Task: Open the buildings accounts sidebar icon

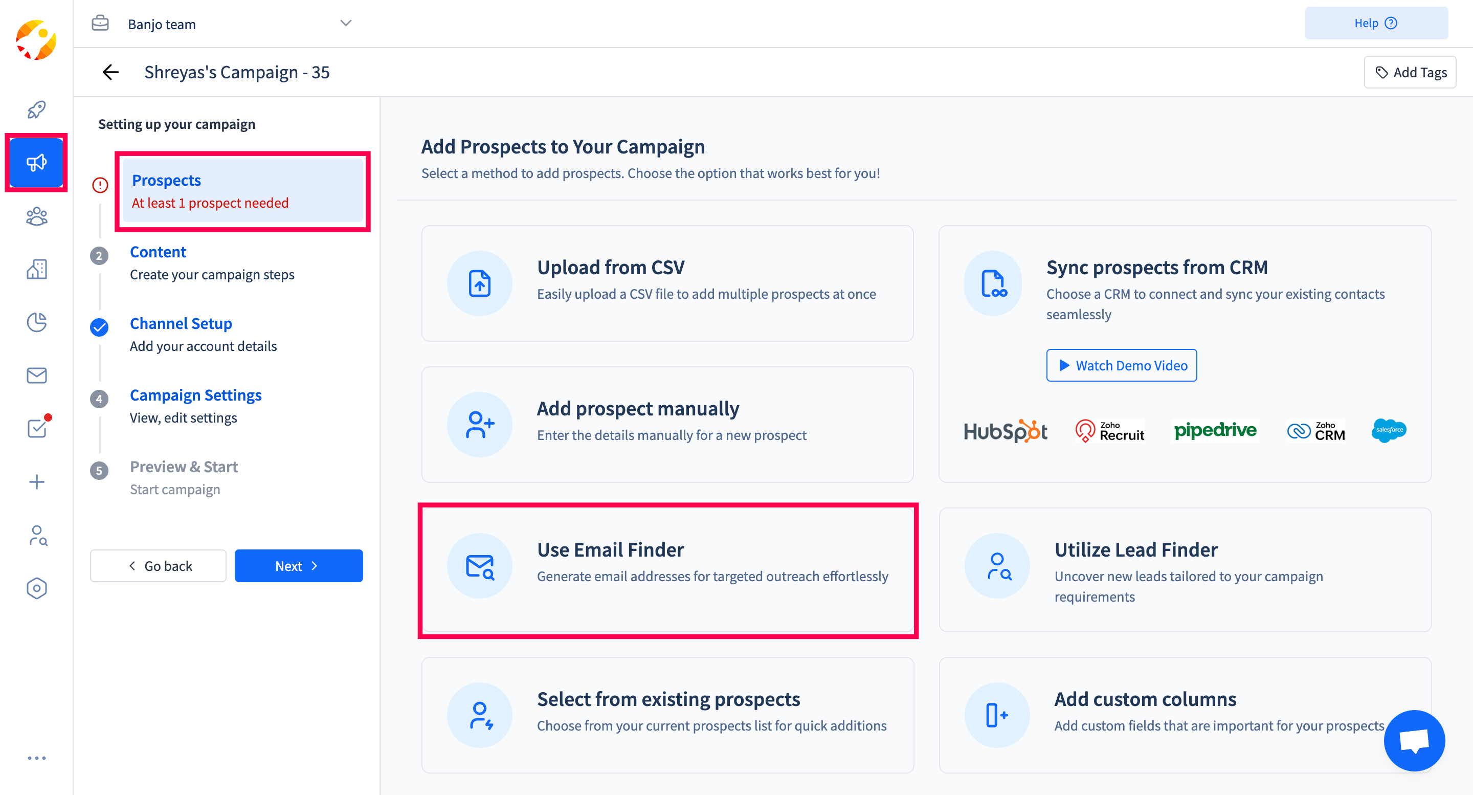Action: click(36, 269)
